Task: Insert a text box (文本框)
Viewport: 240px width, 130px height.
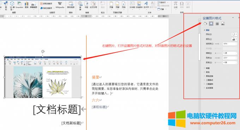Action: 132,5
